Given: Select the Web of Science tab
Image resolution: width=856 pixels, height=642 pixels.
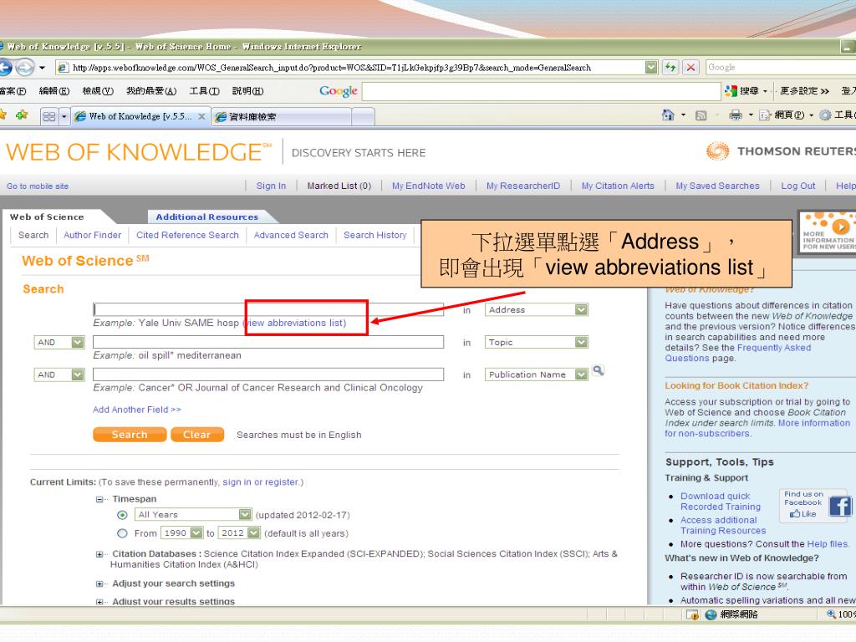Looking at the screenshot, I should [x=47, y=217].
